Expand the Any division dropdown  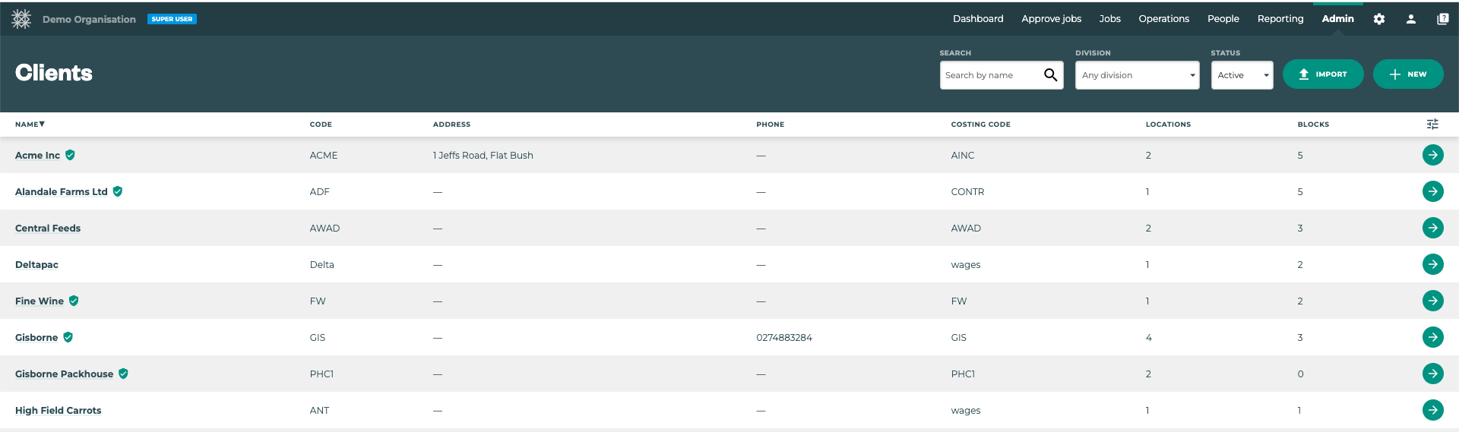tap(1137, 75)
